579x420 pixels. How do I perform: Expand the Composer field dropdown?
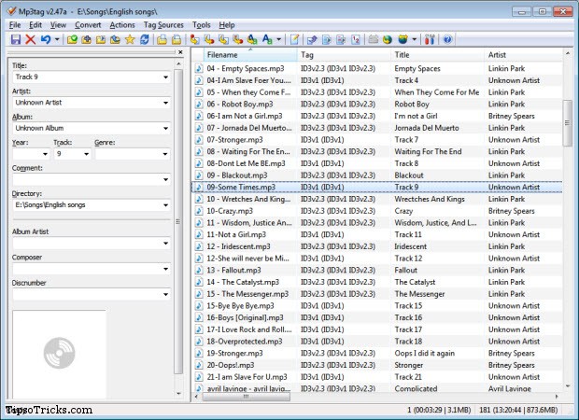tap(165, 269)
